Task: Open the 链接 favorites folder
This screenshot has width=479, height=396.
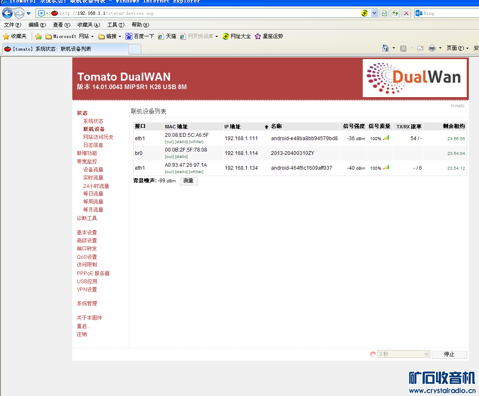Action: (x=109, y=36)
